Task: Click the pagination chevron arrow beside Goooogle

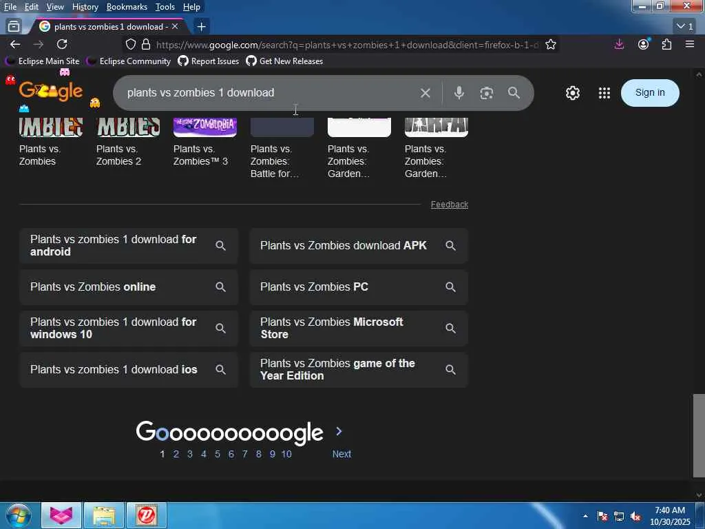Action: (x=339, y=431)
